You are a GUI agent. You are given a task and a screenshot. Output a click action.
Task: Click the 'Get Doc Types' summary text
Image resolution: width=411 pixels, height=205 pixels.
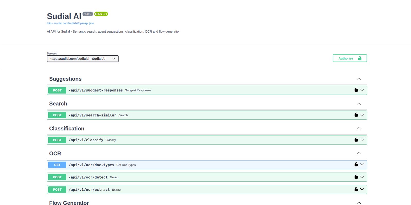click(x=126, y=165)
